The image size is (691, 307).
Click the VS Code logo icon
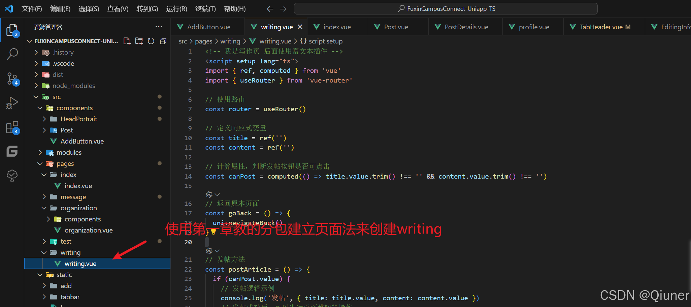(x=9, y=9)
